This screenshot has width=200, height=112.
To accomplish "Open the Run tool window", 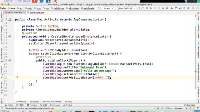I will pyautogui.click(x=9, y=105).
